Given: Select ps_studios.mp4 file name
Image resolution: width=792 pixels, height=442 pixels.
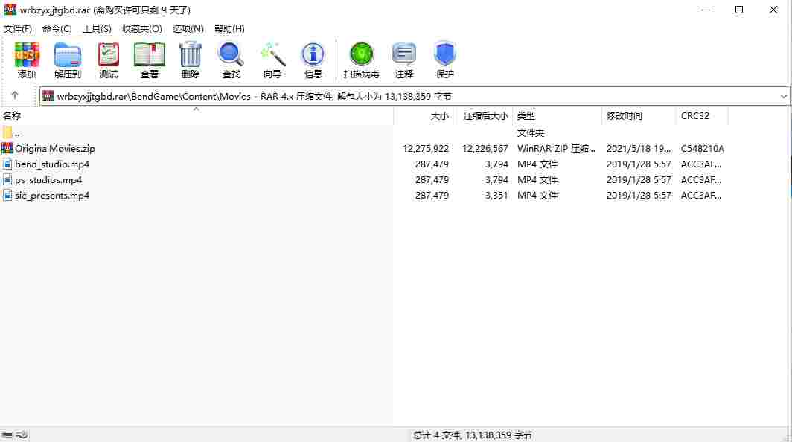Looking at the screenshot, I should [48, 180].
